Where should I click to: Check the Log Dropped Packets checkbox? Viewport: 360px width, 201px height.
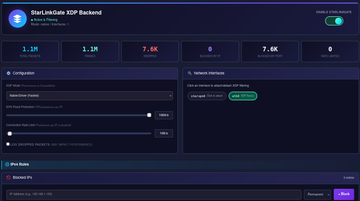(8, 144)
